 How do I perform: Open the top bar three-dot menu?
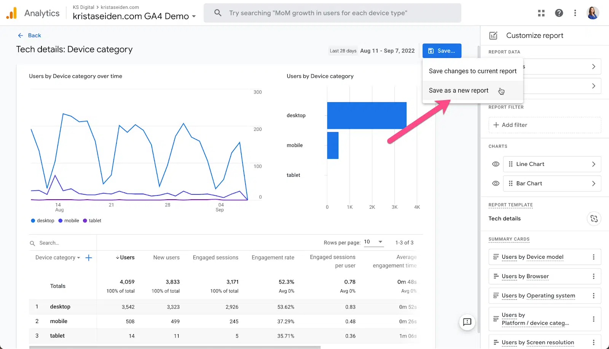click(x=575, y=13)
